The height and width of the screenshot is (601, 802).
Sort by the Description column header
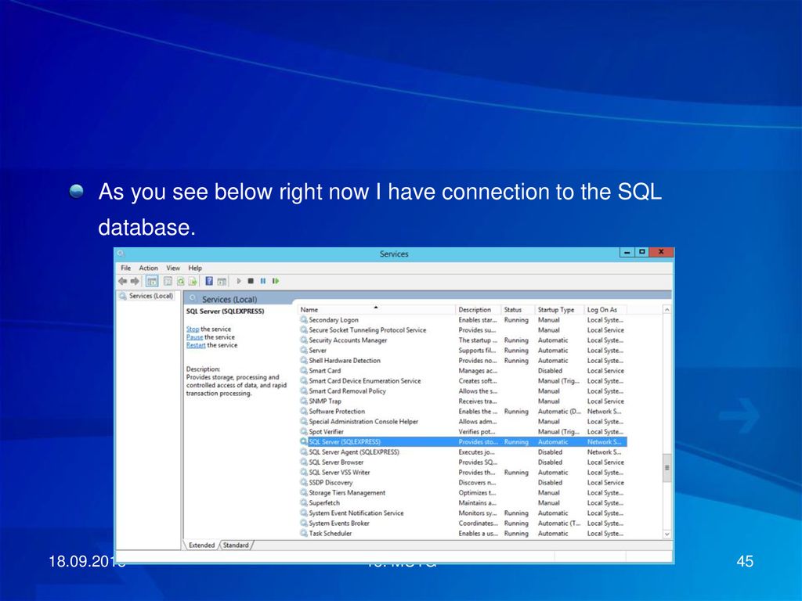click(479, 310)
